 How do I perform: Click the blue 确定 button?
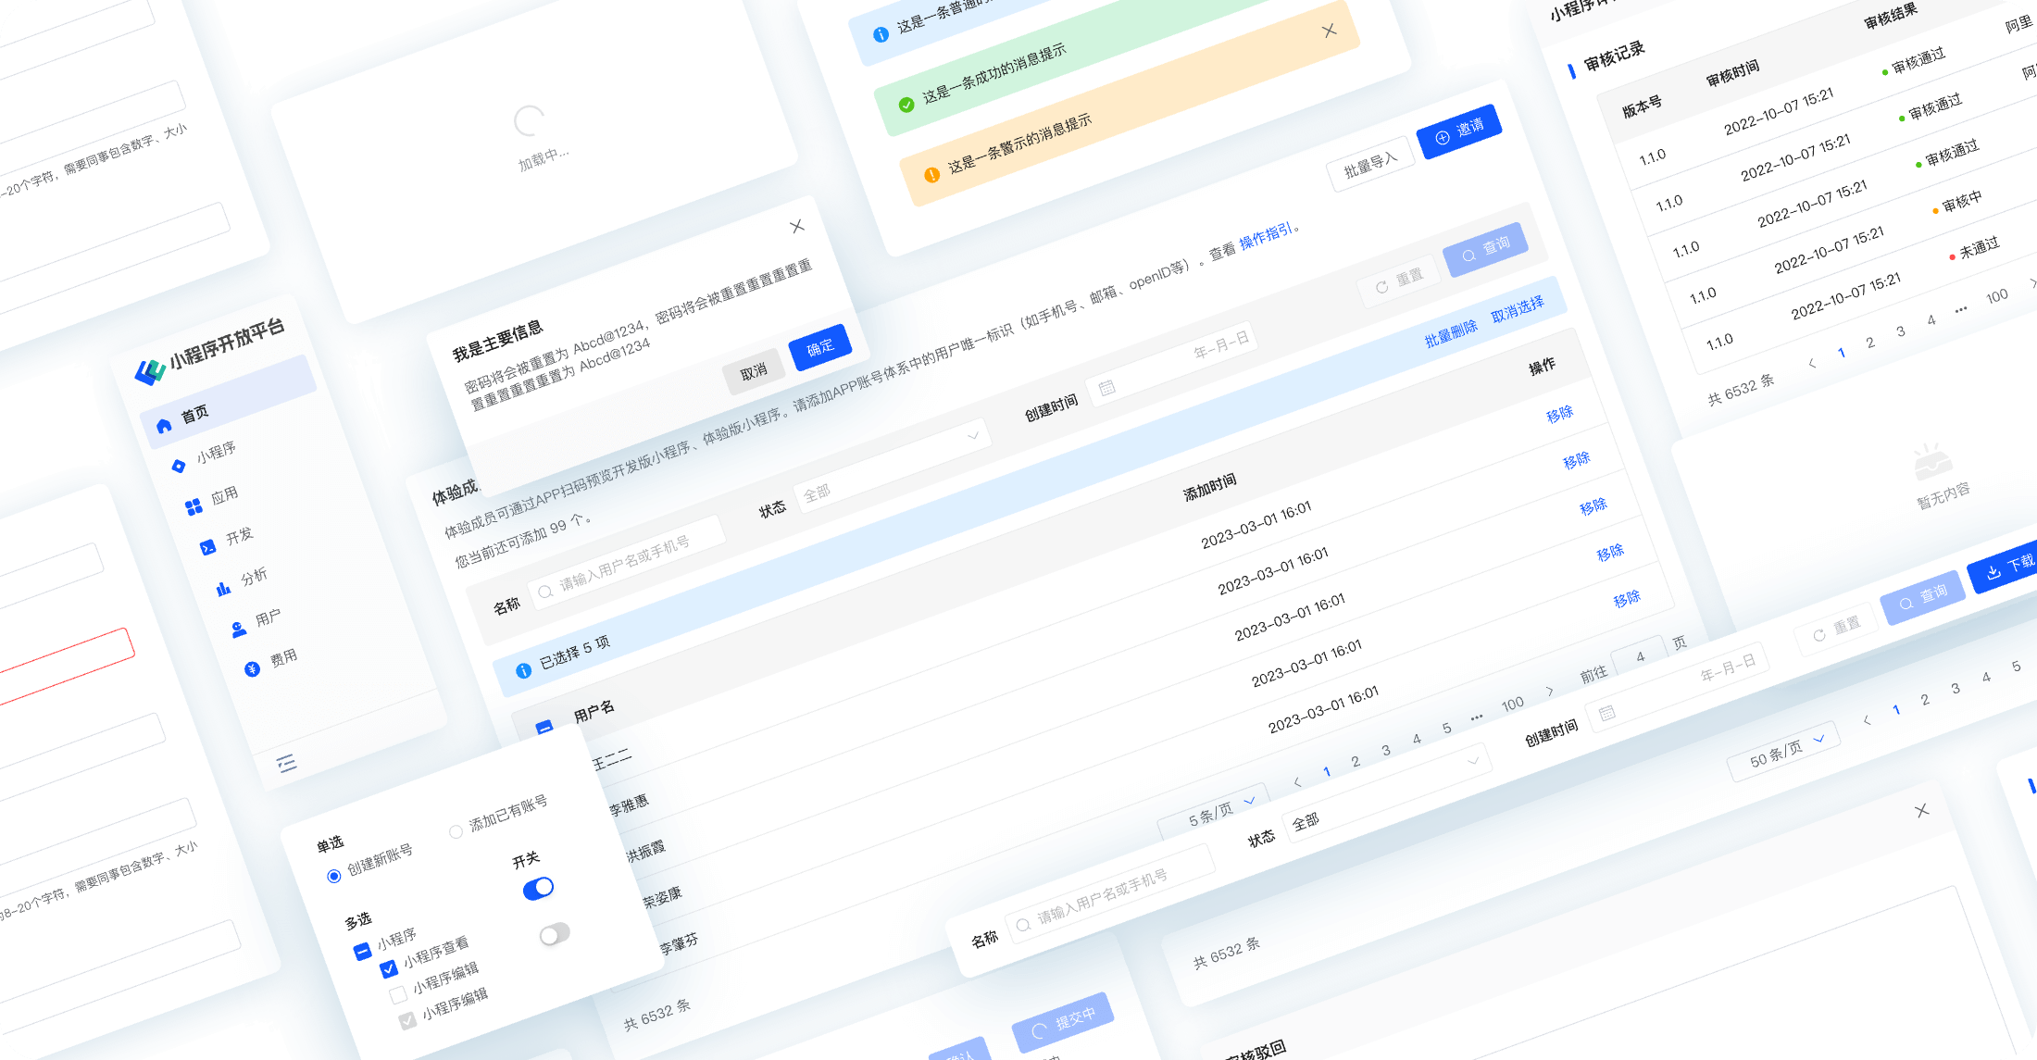click(819, 348)
